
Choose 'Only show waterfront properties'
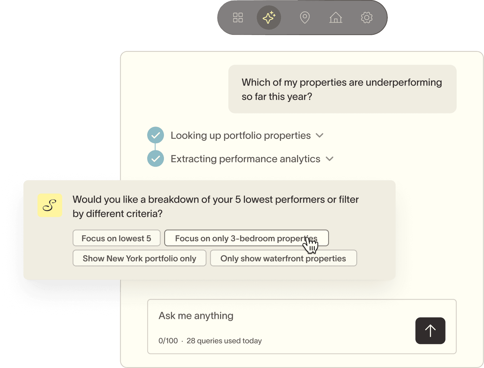click(283, 258)
